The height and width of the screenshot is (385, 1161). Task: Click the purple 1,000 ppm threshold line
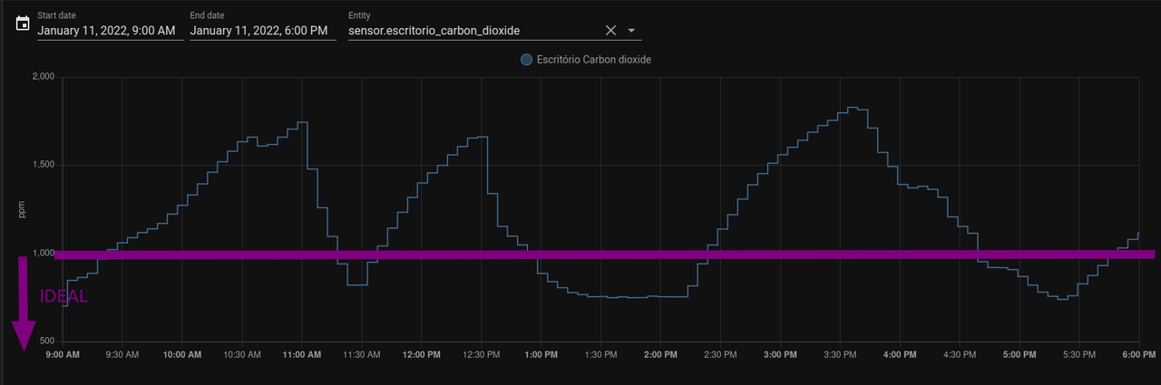click(x=599, y=255)
